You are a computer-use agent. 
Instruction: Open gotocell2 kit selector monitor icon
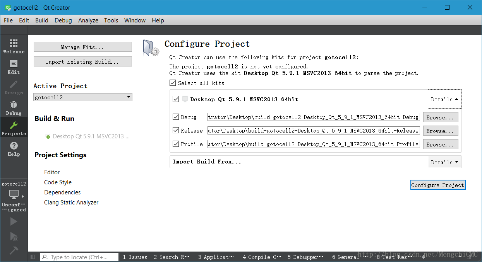point(14,194)
